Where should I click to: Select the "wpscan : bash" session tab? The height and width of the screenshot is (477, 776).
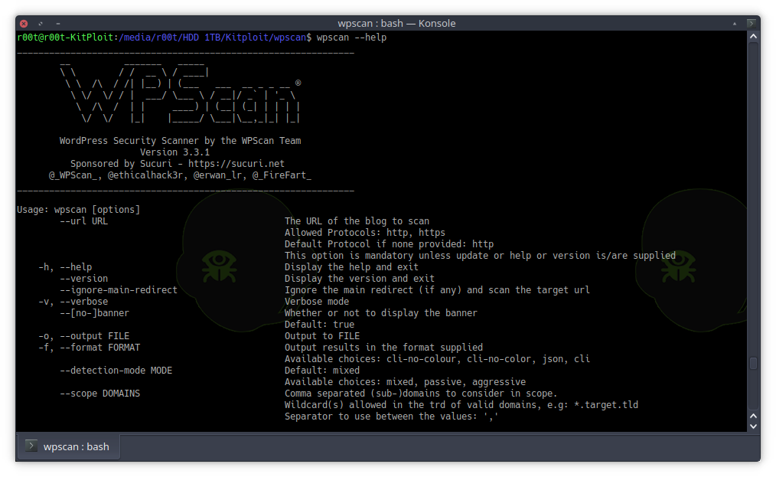tap(68, 446)
